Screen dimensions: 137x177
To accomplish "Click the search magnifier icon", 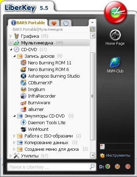I will click(x=92, y=167).
